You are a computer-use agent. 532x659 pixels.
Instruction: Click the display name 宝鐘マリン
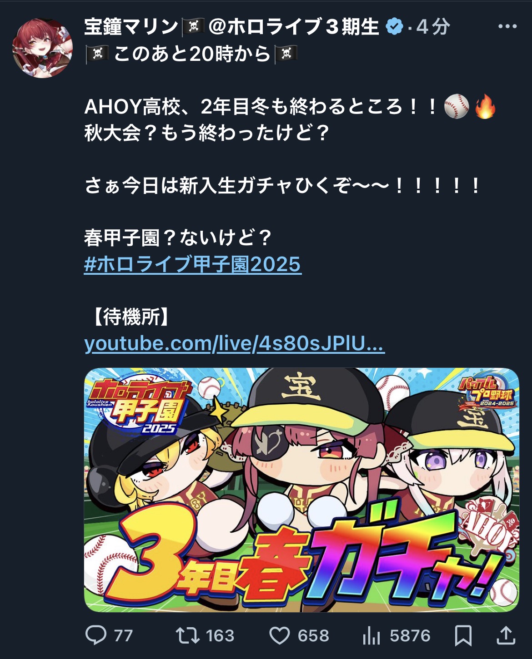131,27
